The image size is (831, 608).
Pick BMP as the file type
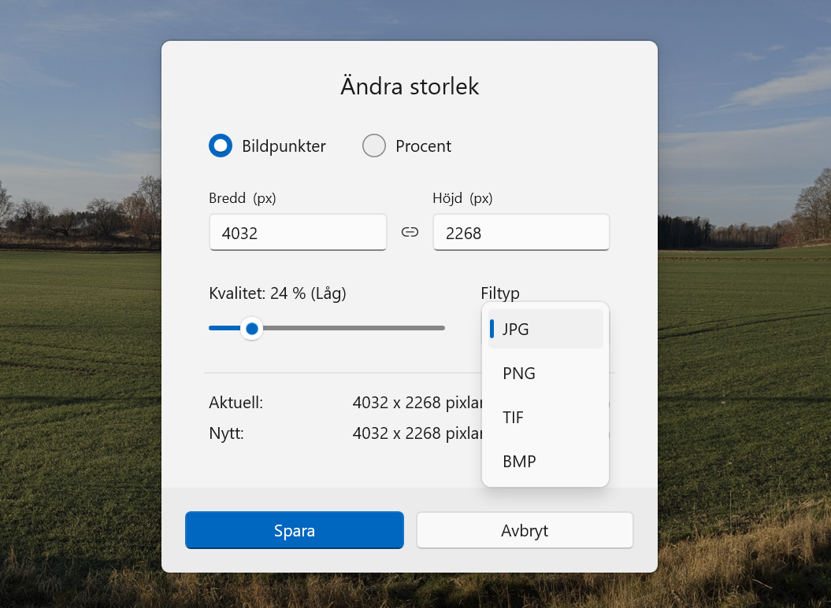point(545,461)
